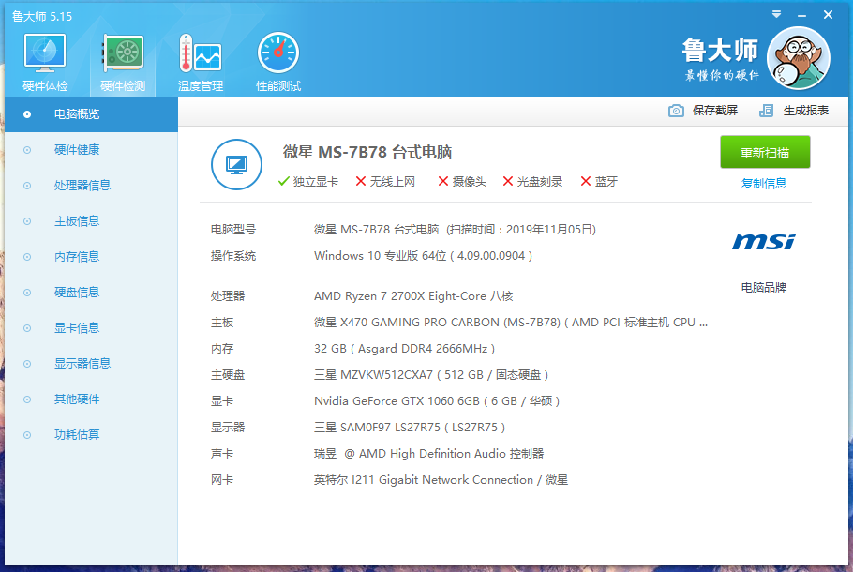
Task: Click the red X beside 无线上网
Action: coord(361,181)
